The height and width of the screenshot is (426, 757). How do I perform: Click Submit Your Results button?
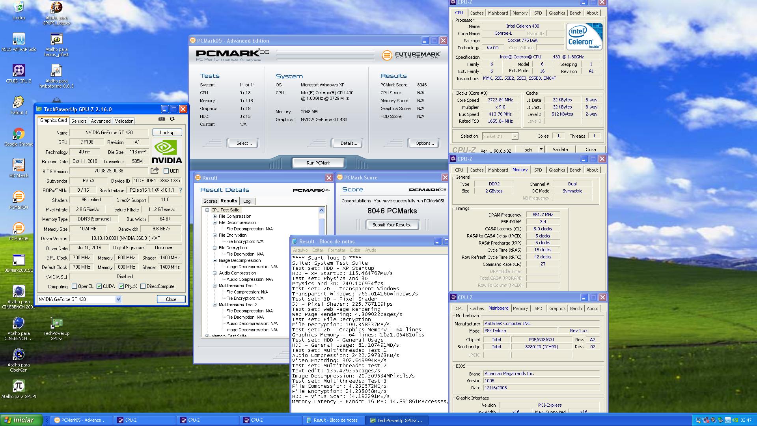click(393, 225)
